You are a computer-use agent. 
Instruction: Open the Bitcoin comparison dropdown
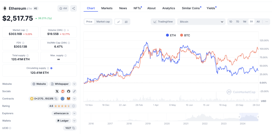point(201,22)
